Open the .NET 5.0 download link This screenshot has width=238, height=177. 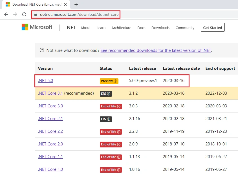click(45, 81)
